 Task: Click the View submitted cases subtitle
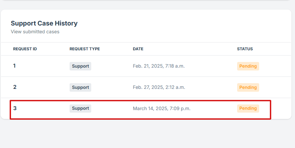coord(35,32)
